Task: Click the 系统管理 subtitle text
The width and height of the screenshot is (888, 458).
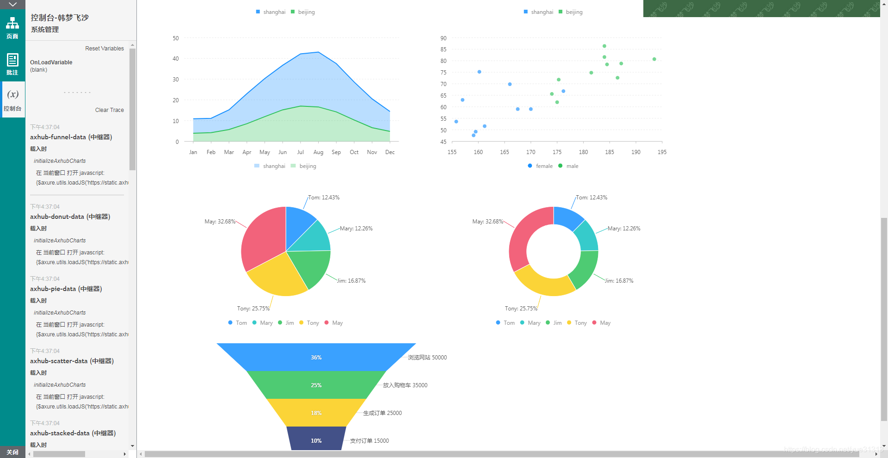Action: (45, 30)
